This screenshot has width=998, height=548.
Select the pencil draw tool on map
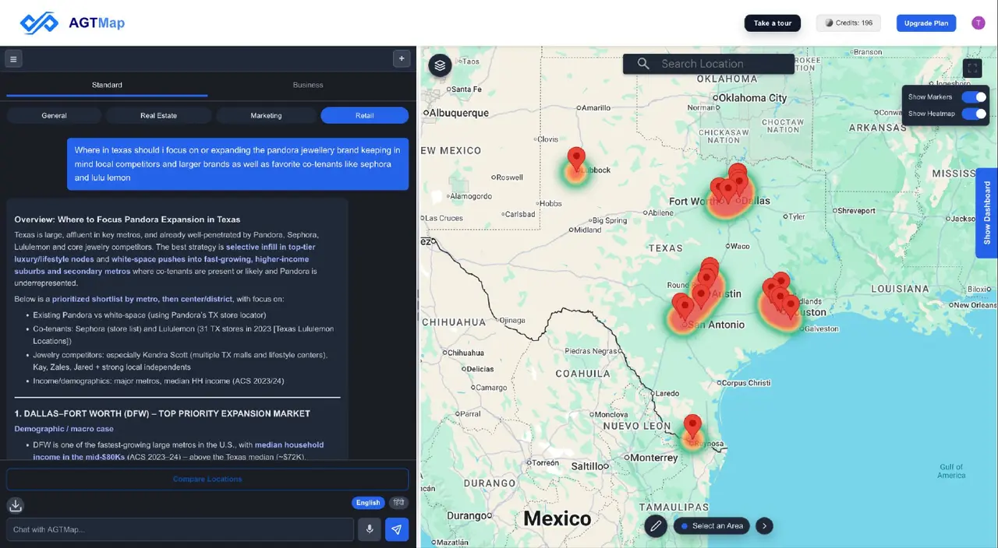point(656,526)
